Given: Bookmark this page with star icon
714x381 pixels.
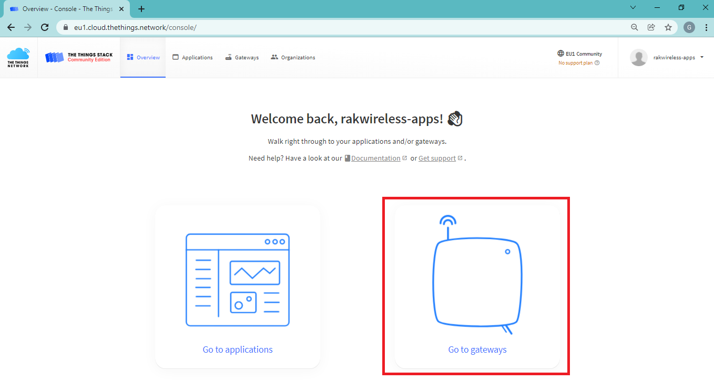Looking at the screenshot, I should click(x=668, y=27).
